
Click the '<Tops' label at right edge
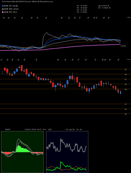click(x=129, y=18)
